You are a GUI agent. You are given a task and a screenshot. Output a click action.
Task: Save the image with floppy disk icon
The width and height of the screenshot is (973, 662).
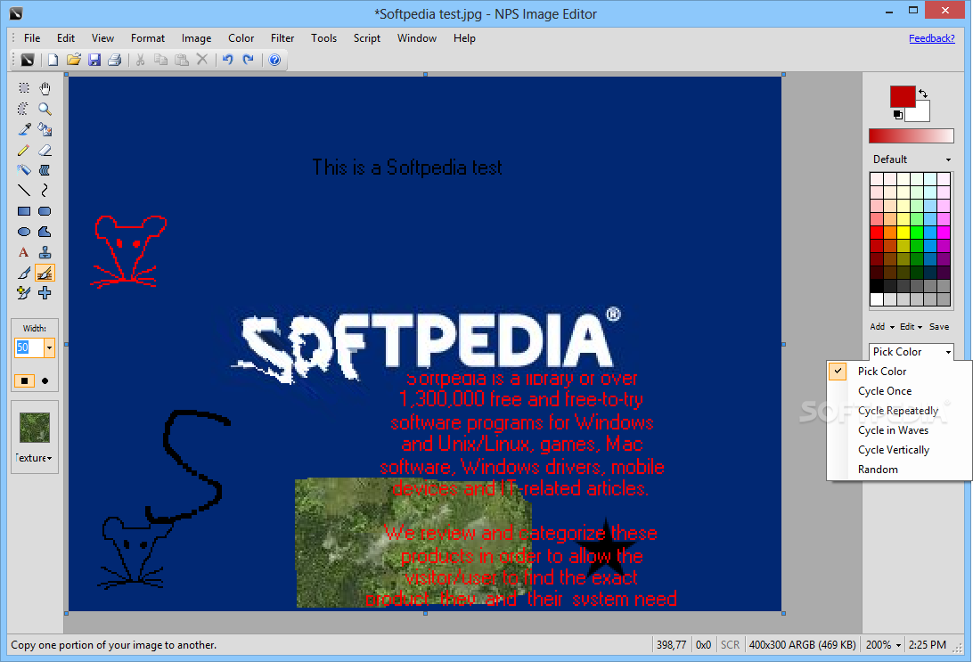pyautogui.click(x=94, y=60)
